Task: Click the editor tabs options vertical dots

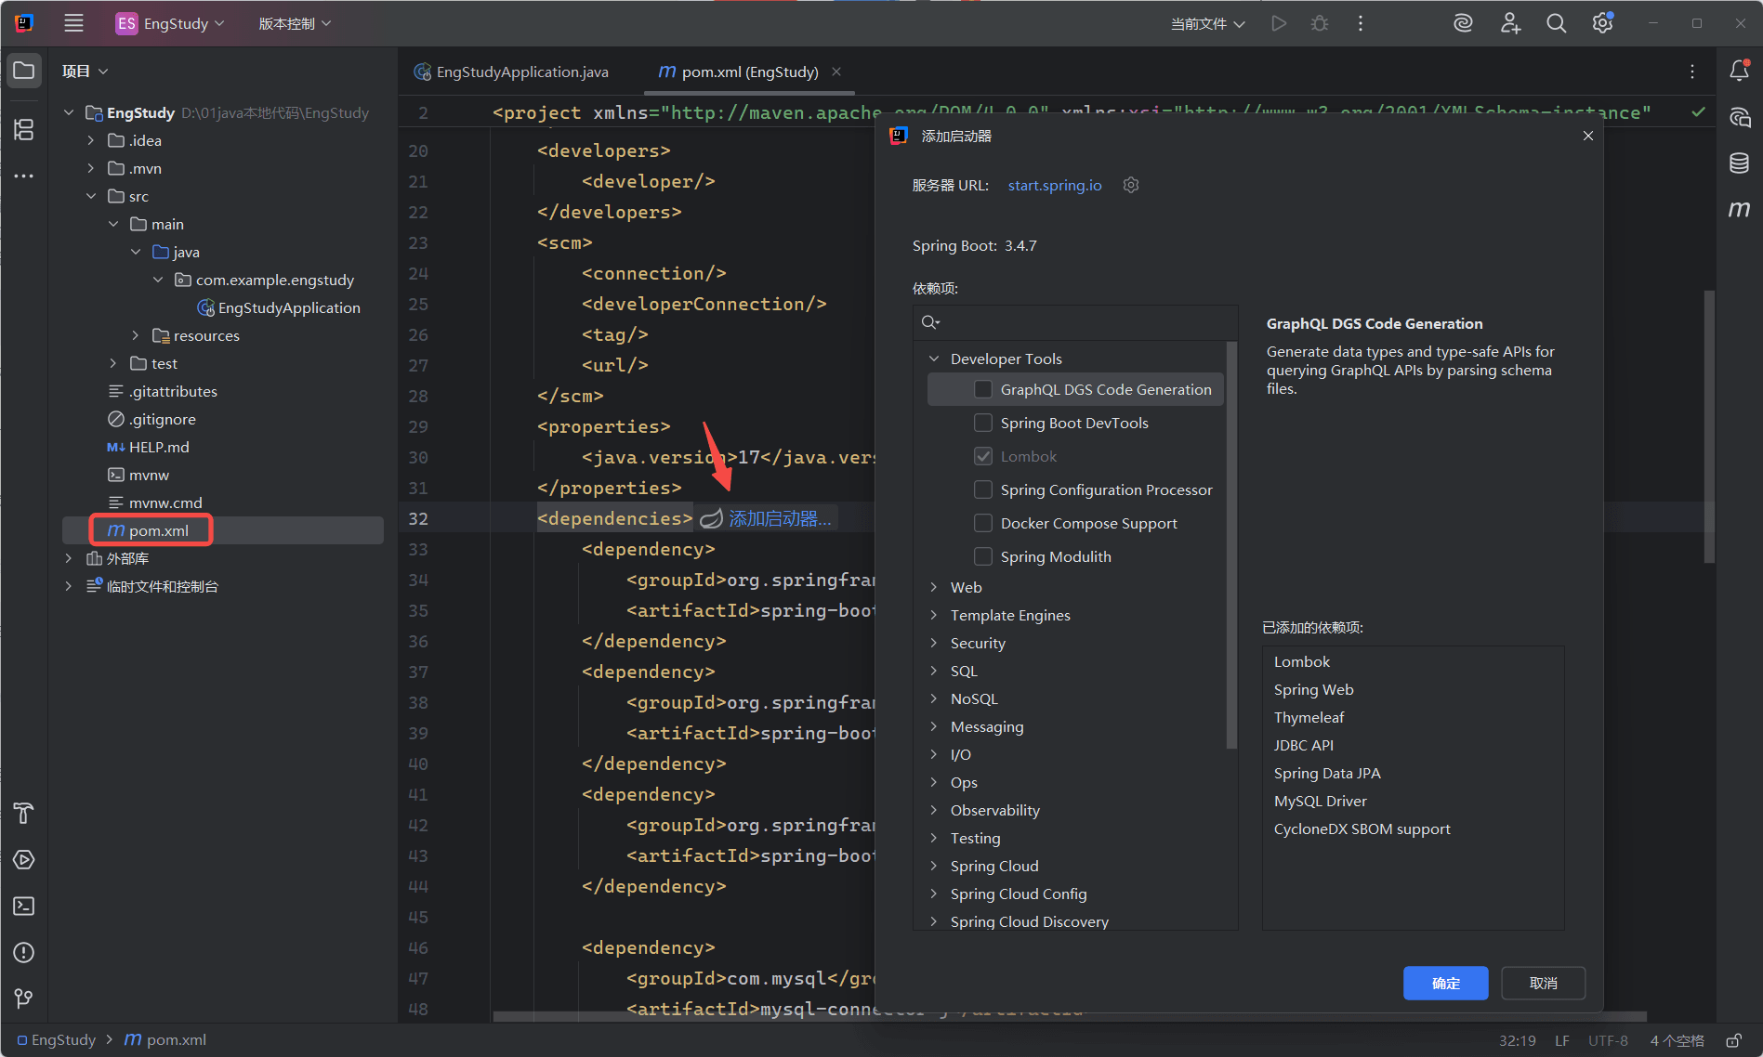Action: (x=1692, y=72)
